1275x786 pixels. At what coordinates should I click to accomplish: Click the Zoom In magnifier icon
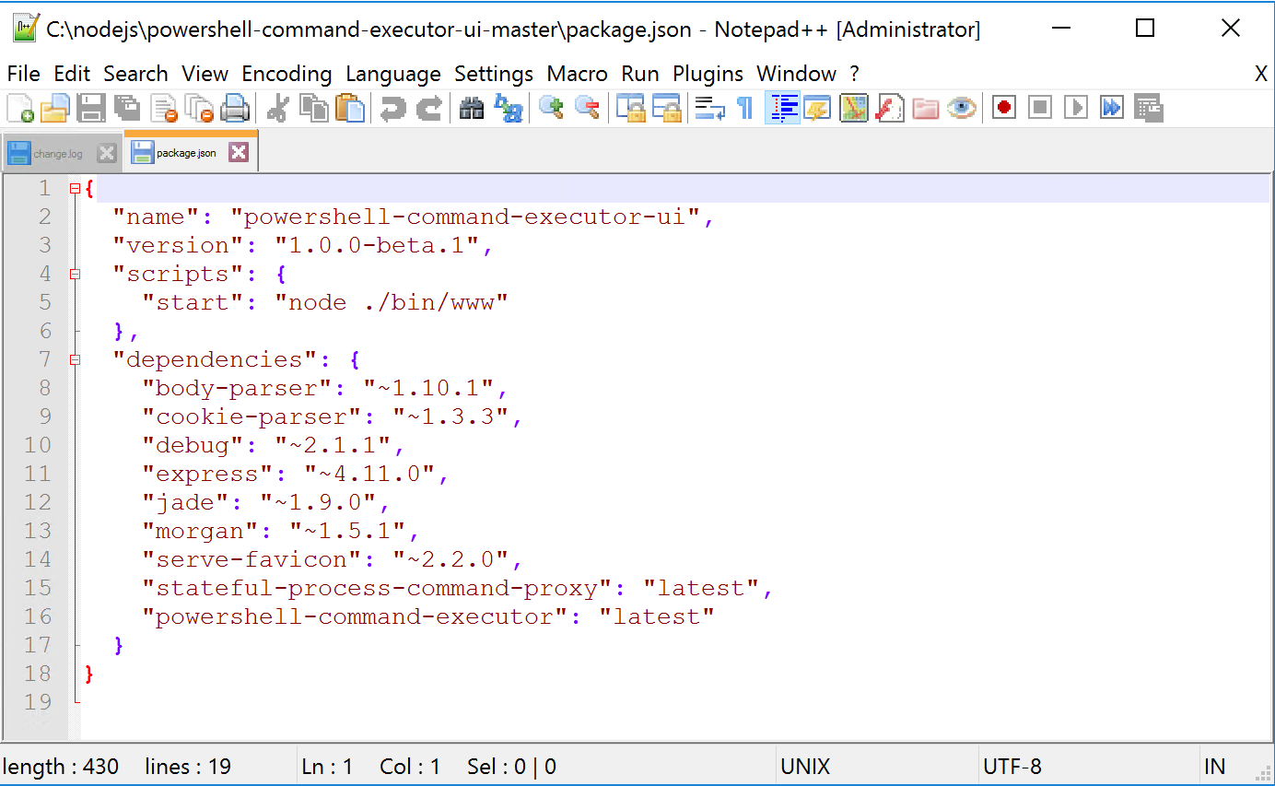[551, 108]
